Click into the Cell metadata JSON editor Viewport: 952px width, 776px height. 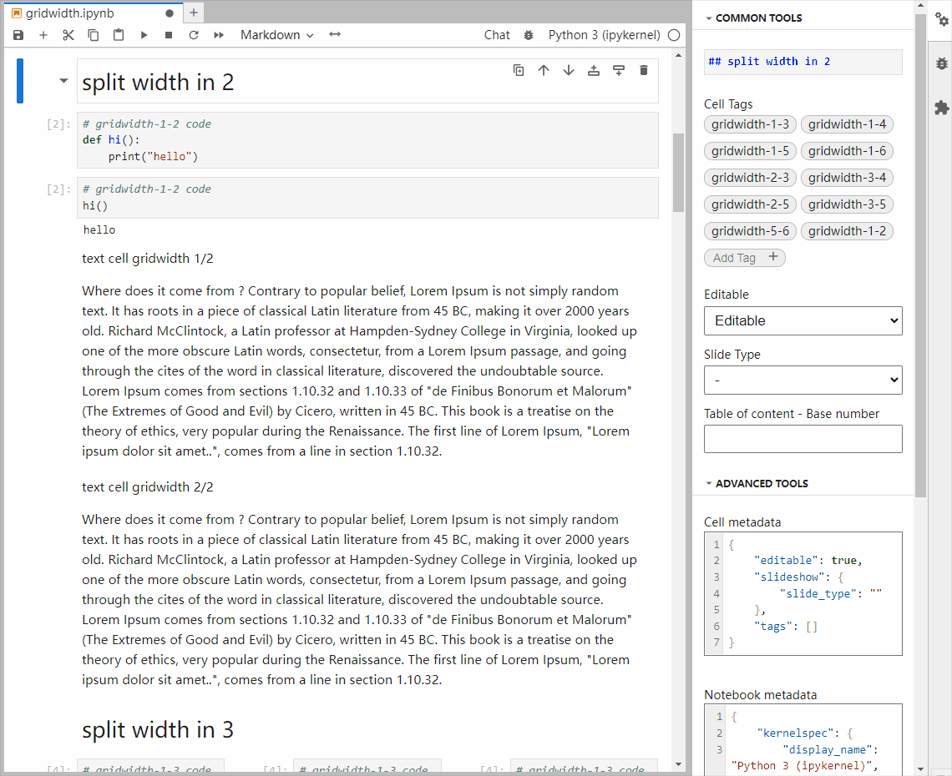tap(803, 594)
